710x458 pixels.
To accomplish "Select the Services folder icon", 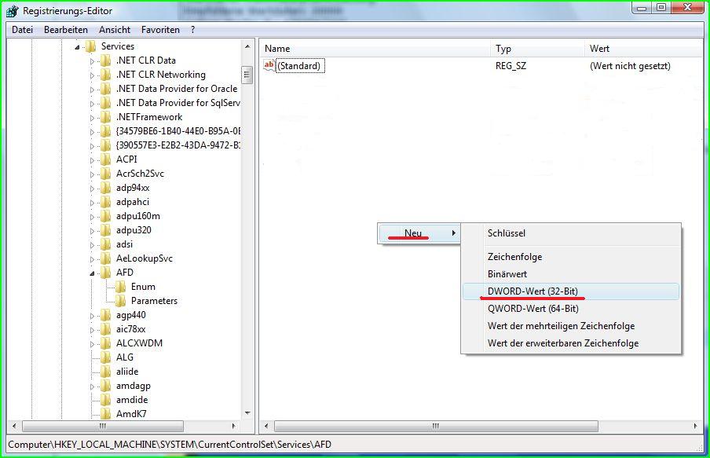I will pyautogui.click(x=90, y=46).
